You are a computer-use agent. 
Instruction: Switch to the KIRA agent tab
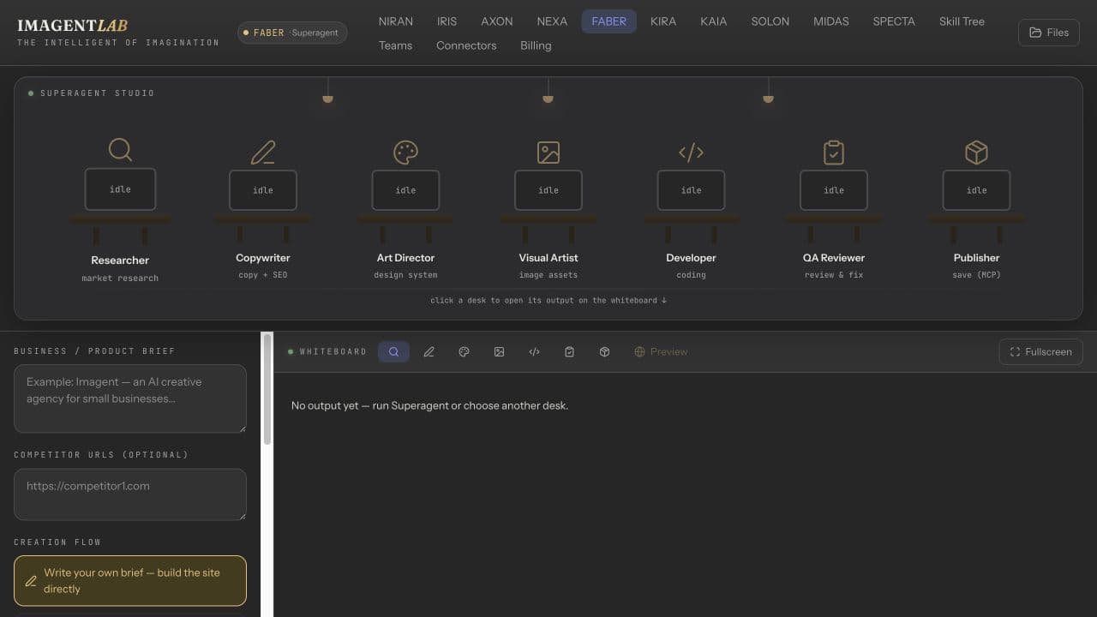[x=663, y=21]
